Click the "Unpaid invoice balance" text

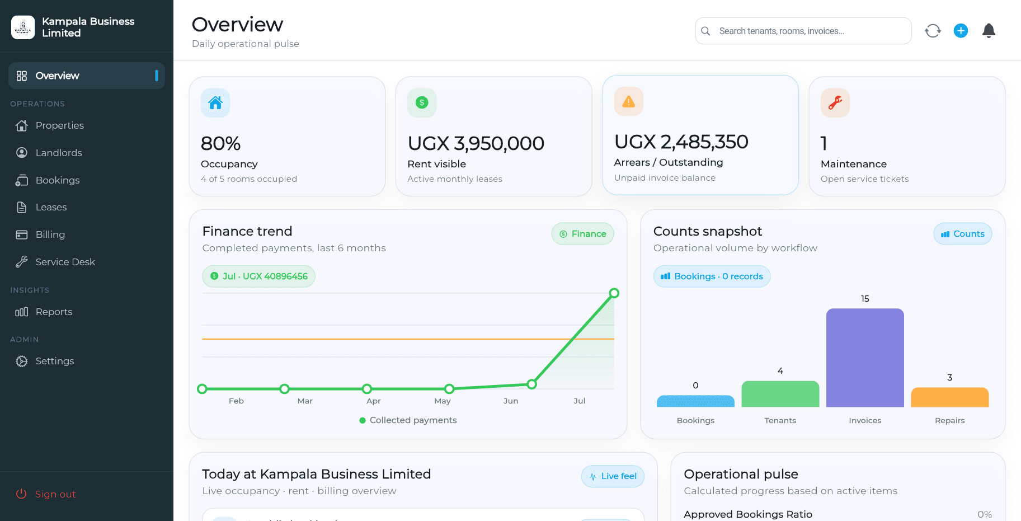pos(665,178)
